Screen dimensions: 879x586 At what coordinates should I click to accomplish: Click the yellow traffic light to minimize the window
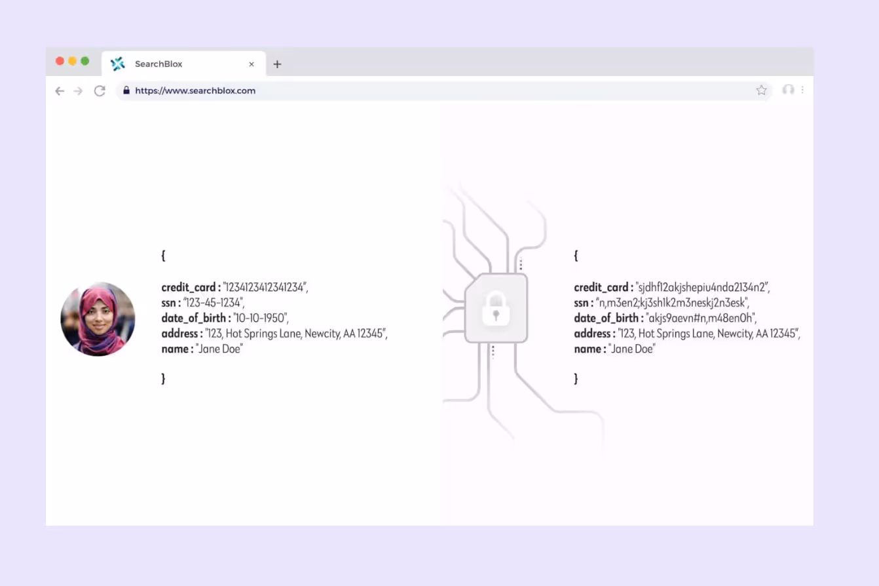click(72, 60)
